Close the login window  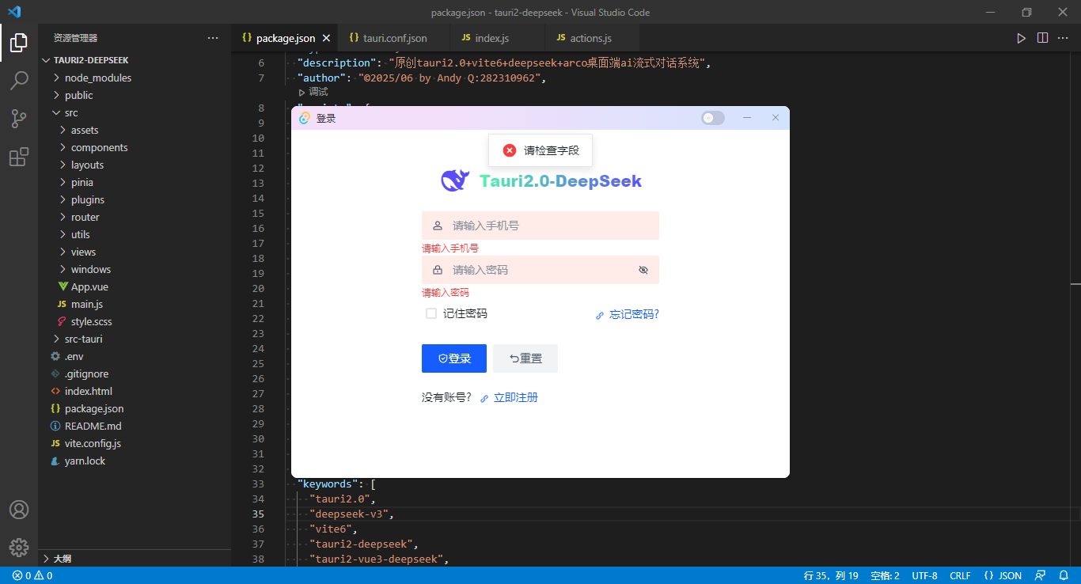[776, 118]
